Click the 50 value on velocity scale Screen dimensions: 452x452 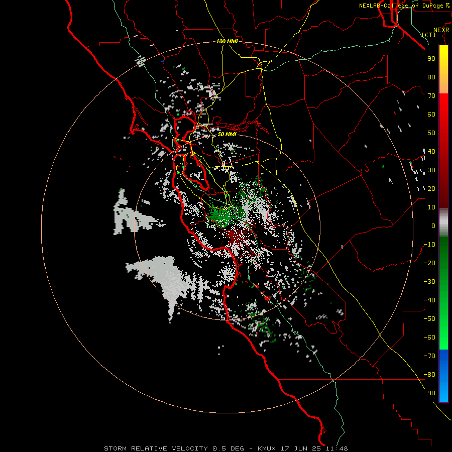431,133
